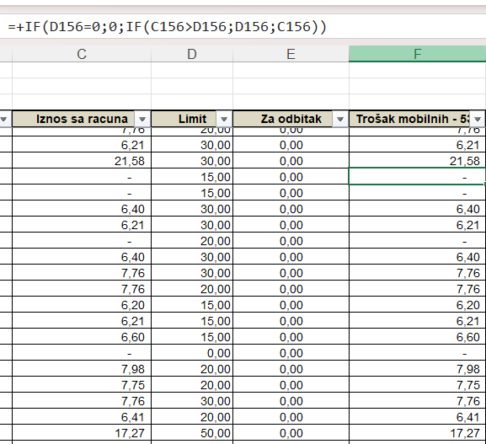
Task: Select the 20,00 Limit cell in the 6,41 row
Action: (x=192, y=417)
